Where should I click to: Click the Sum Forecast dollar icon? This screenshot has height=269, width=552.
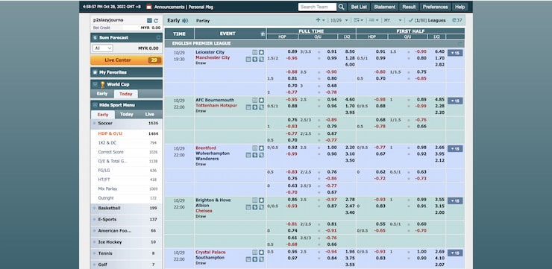coord(95,37)
